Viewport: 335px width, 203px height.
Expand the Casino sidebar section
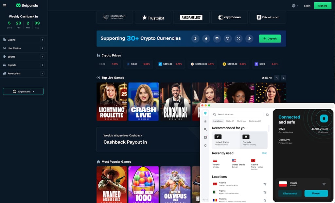click(42, 40)
